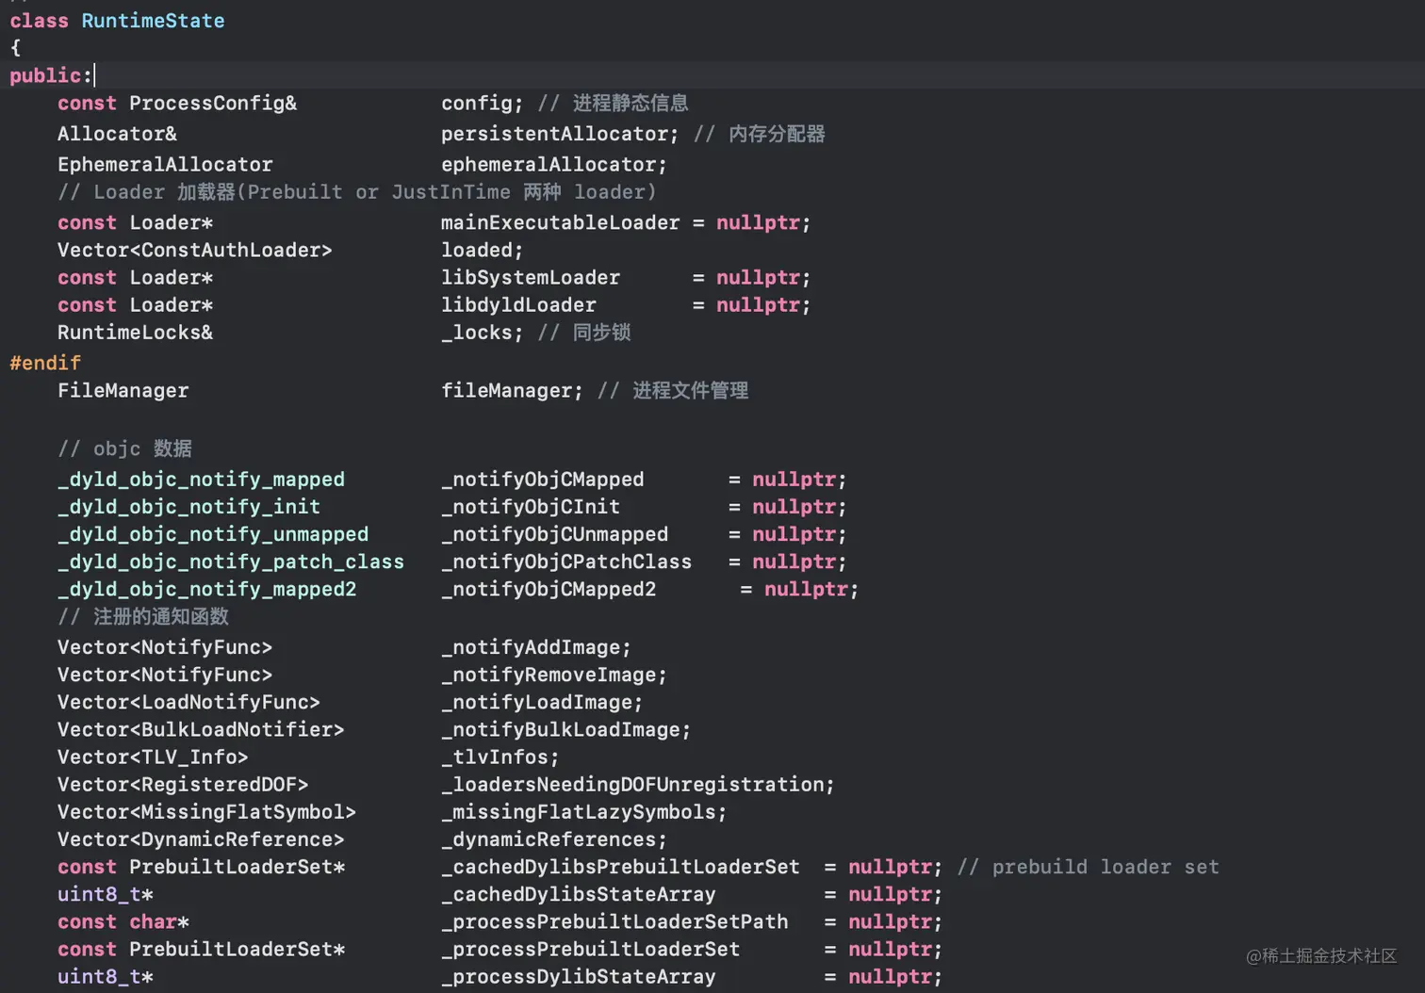
Task: Click nullptr on the mainExecutableLoader line
Action: tap(759, 223)
